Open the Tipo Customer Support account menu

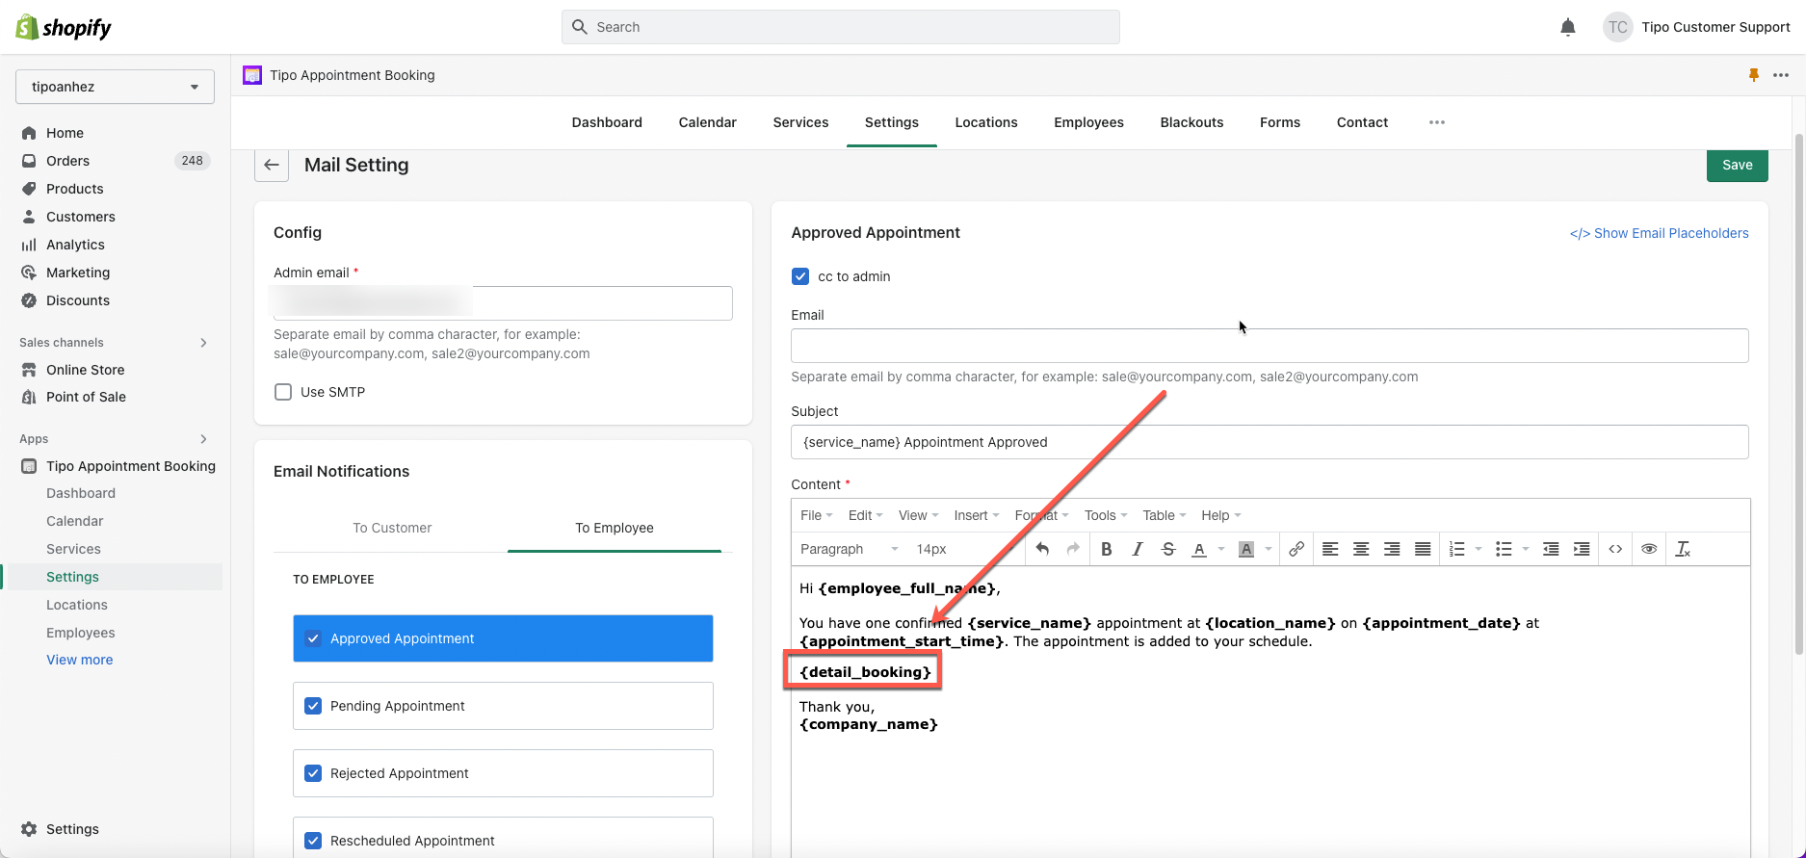coord(1697,27)
